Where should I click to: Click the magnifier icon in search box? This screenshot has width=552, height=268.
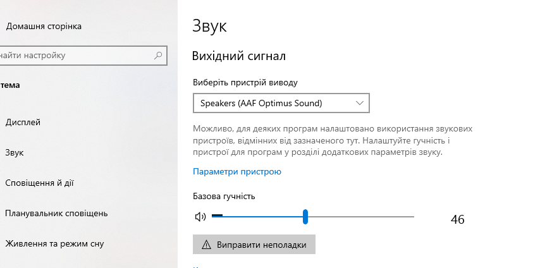click(x=159, y=56)
